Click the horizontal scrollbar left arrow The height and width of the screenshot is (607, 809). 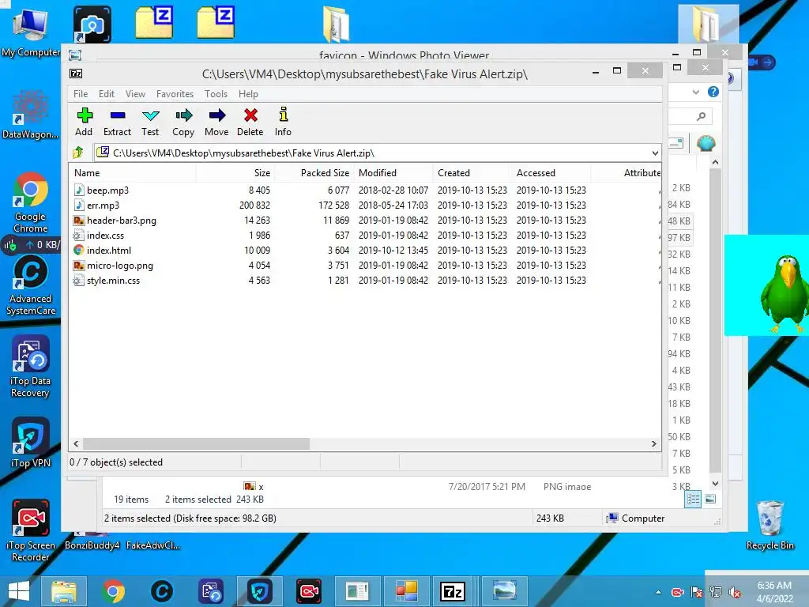[77, 443]
